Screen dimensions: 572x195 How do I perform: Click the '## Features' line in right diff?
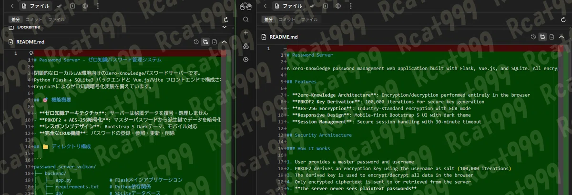[302, 82]
